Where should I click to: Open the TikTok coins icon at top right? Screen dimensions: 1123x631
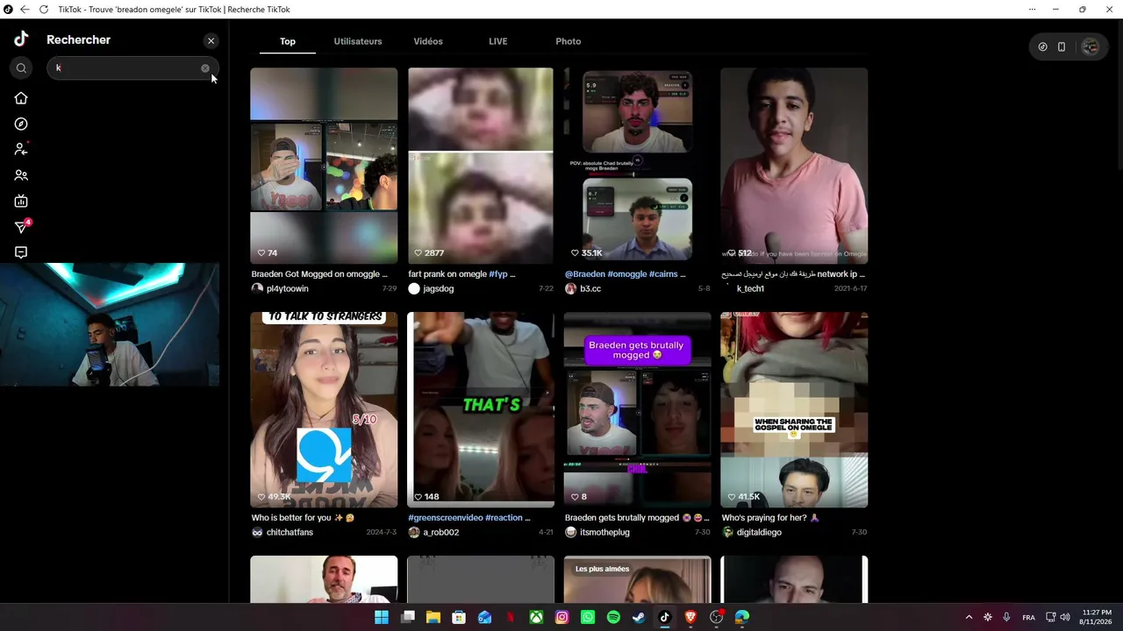coord(1042,46)
